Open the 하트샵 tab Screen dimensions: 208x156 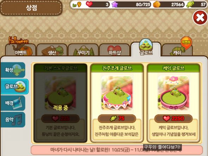[x=115, y=50]
